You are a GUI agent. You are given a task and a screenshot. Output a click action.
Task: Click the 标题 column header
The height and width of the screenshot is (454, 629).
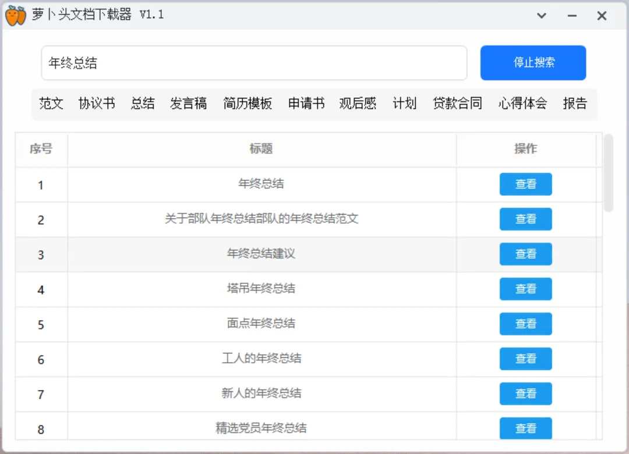click(x=262, y=149)
